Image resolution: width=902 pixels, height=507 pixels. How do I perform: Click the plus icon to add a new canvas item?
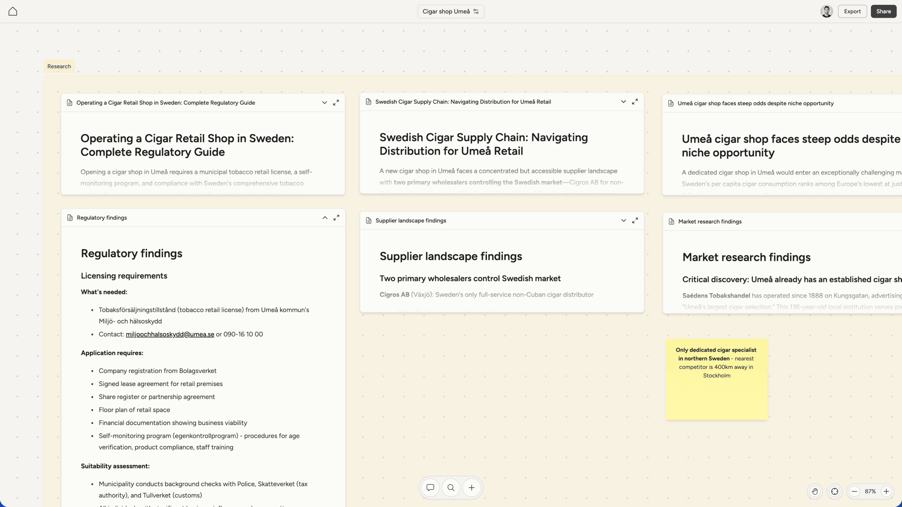tap(471, 488)
